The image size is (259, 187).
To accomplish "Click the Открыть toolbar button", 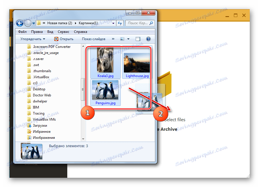I will tap(64, 39).
